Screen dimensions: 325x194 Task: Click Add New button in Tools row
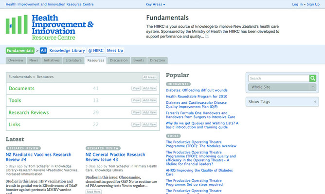(149, 100)
